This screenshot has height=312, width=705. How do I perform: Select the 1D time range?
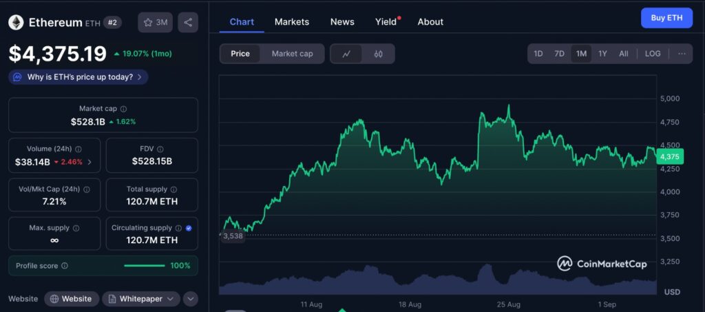(x=538, y=54)
